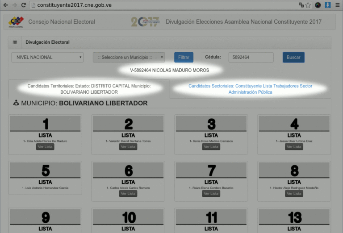Image resolution: width=343 pixels, height=233 pixels.
Task: Click the Lista 5 number banner
Action: 45,170
